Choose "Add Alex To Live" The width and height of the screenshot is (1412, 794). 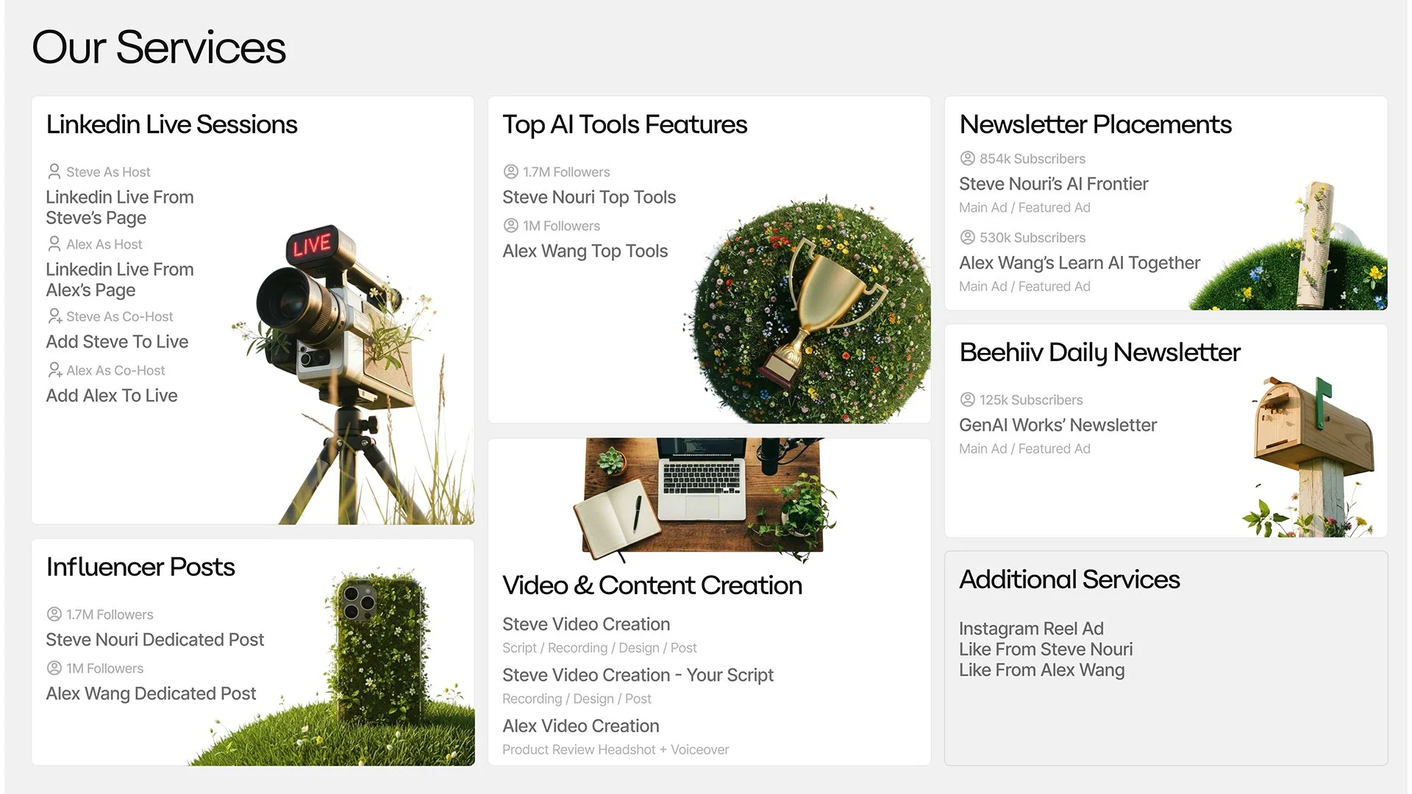pyautogui.click(x=112, y=395)
